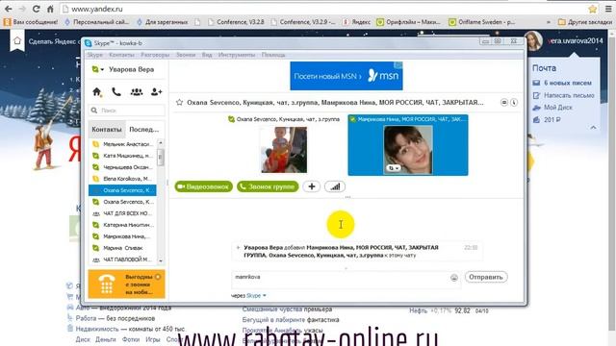Open bookmark Вам сообщение!

point(31,22)
